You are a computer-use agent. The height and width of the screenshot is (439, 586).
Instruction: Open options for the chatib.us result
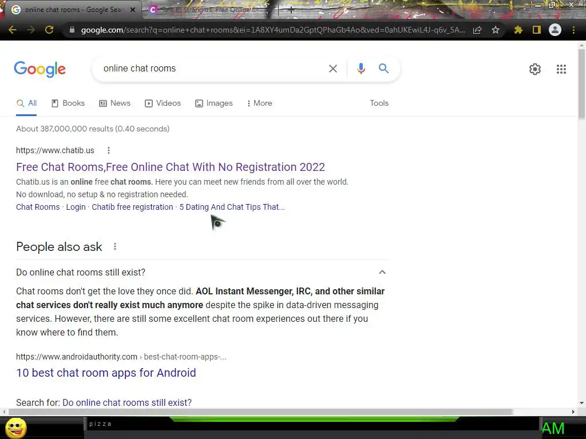pos(108,150)
